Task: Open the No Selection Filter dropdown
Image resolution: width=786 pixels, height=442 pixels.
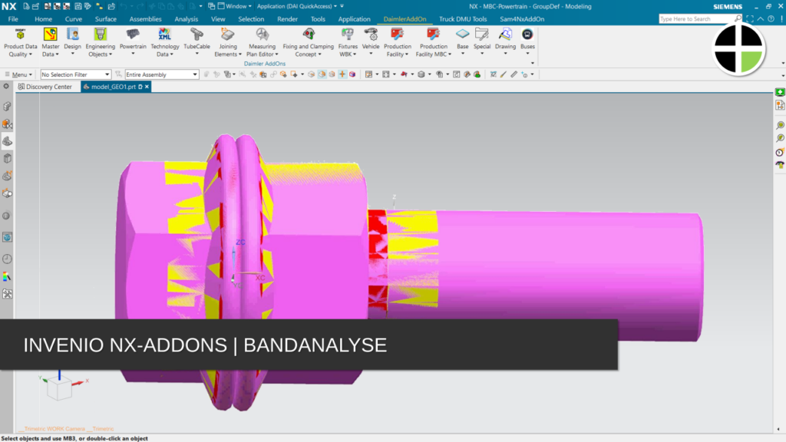Action: point(108,74)
